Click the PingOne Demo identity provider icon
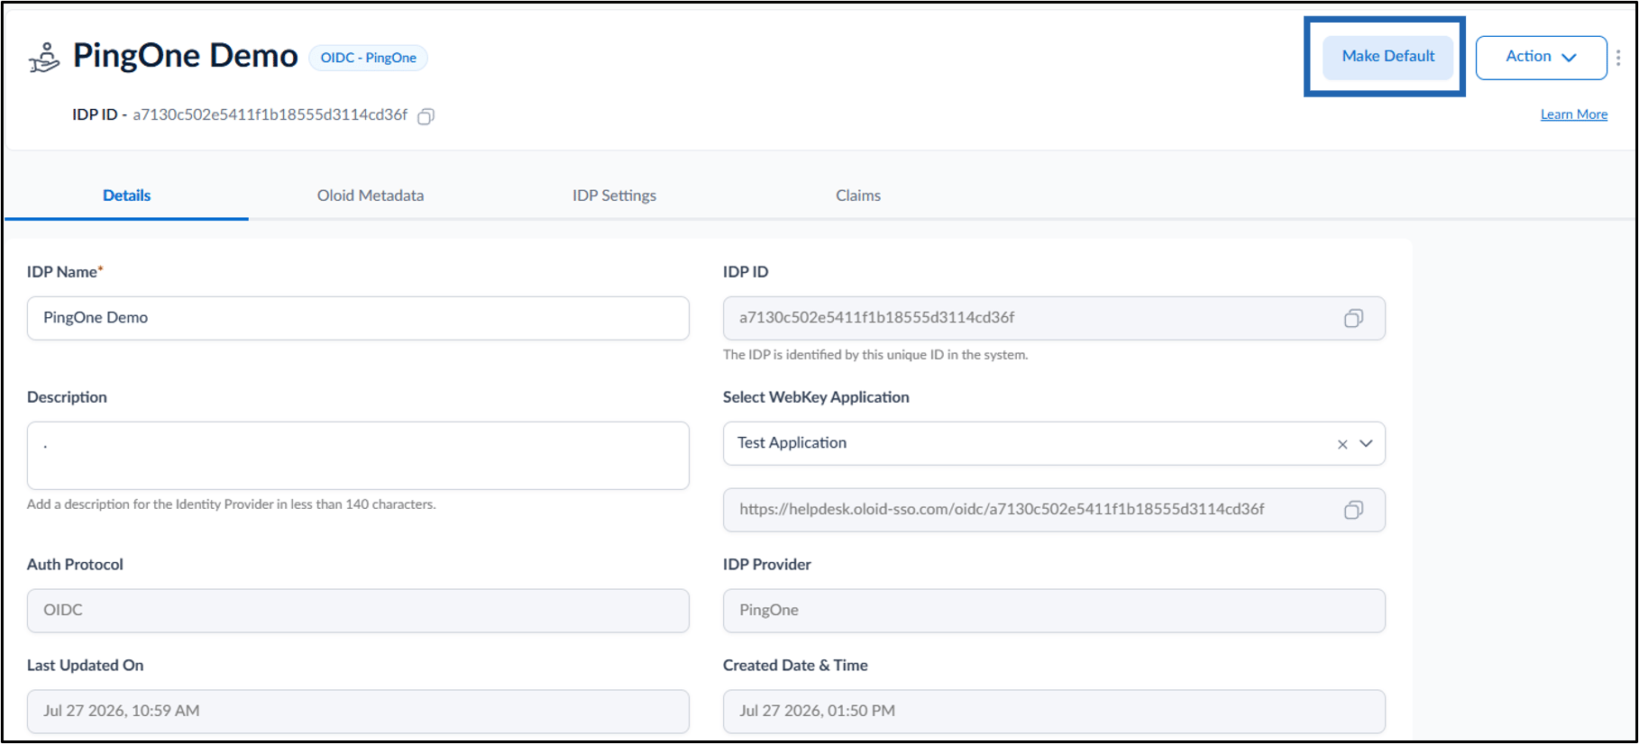 click(x=44, y=57)
